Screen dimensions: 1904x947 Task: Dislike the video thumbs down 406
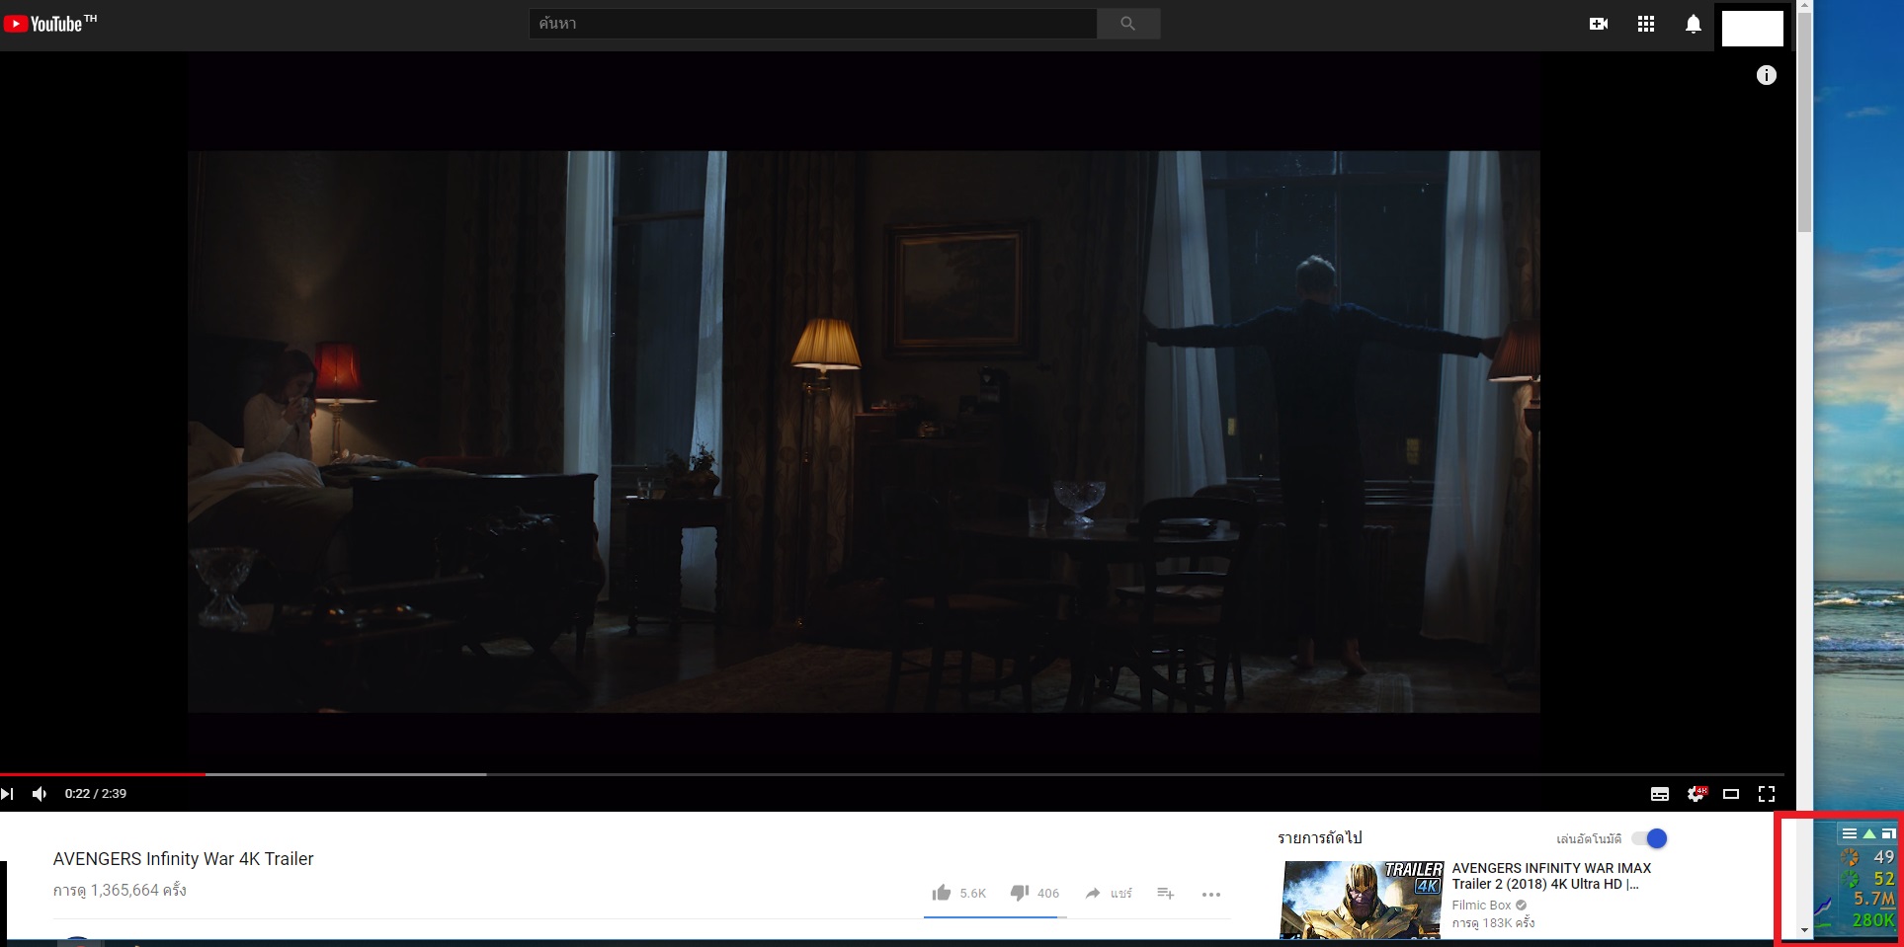pos(1035,893)
